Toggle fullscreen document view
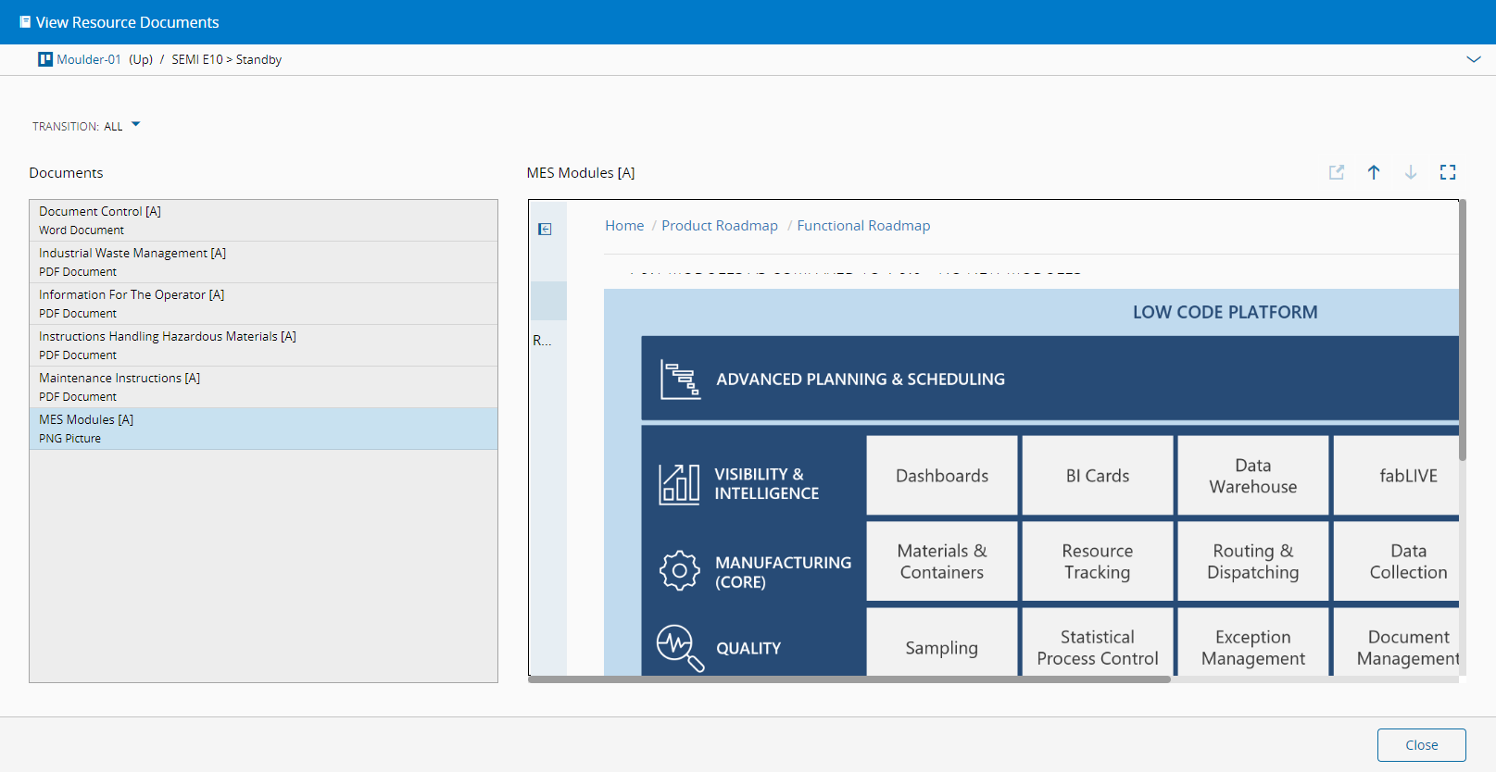 point(1448,172)
